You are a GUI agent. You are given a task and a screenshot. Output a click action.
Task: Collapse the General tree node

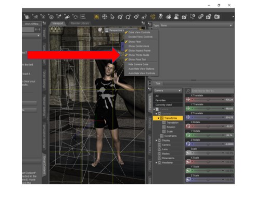click(x=156, y=114)
